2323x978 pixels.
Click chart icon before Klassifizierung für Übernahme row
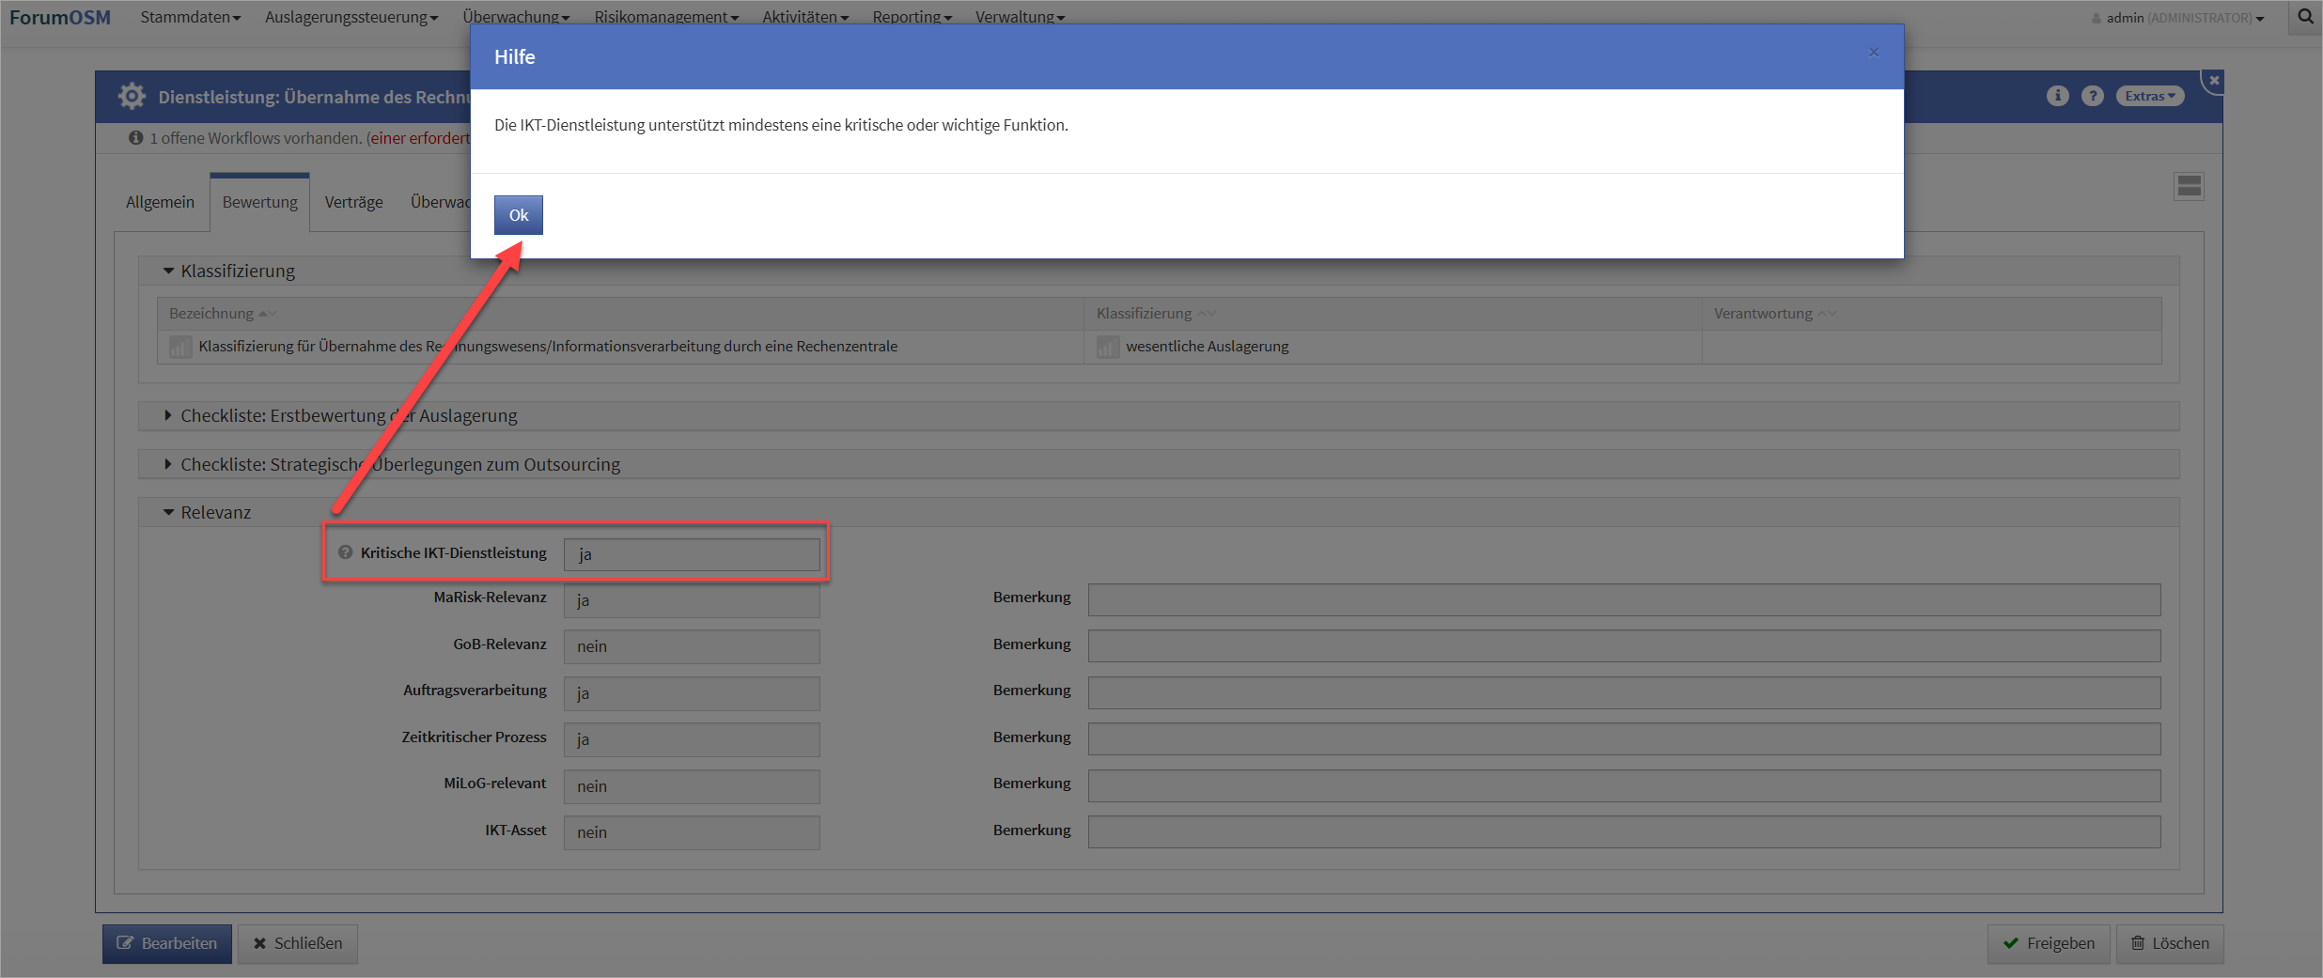click(x=180, y=347)
